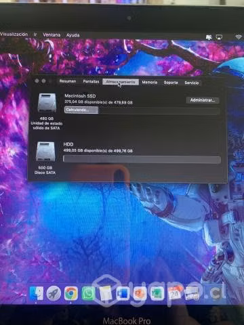
Task: Click the HDD volume name
Action: pyautogui.click(x=68, y=144)
